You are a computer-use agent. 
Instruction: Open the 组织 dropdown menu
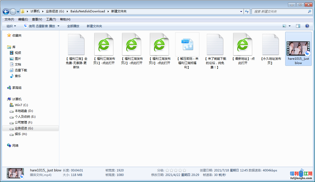point(11,26)
